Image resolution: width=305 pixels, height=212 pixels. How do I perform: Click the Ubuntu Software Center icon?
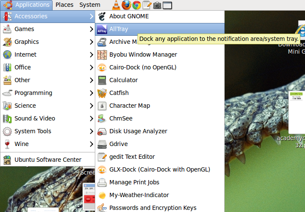click(x=7, y=160)
